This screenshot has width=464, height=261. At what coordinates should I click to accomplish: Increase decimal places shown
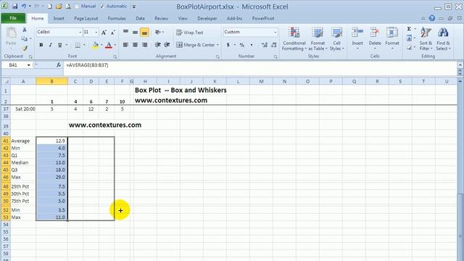coord(265,45)
